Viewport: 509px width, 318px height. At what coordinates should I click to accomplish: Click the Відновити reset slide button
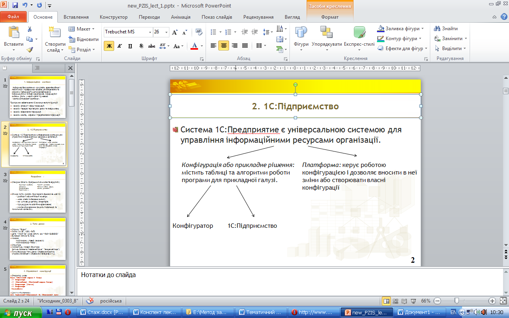point(84,39)
